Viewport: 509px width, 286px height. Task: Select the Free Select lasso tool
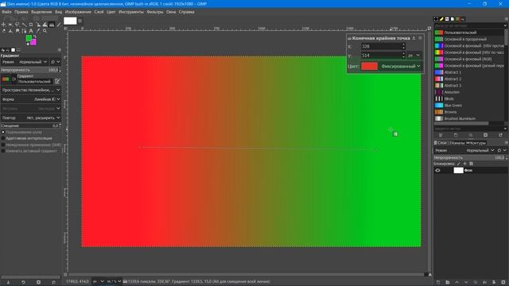pyautogui.click(x=17, y=25)
